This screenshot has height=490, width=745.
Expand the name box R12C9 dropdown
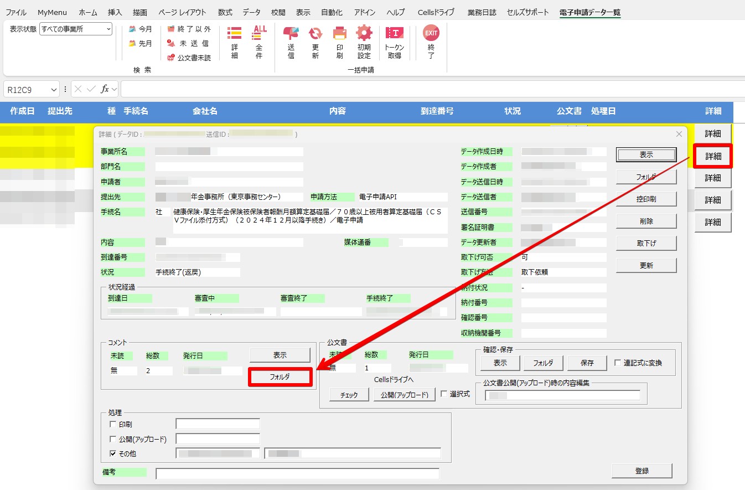(54, 89)
